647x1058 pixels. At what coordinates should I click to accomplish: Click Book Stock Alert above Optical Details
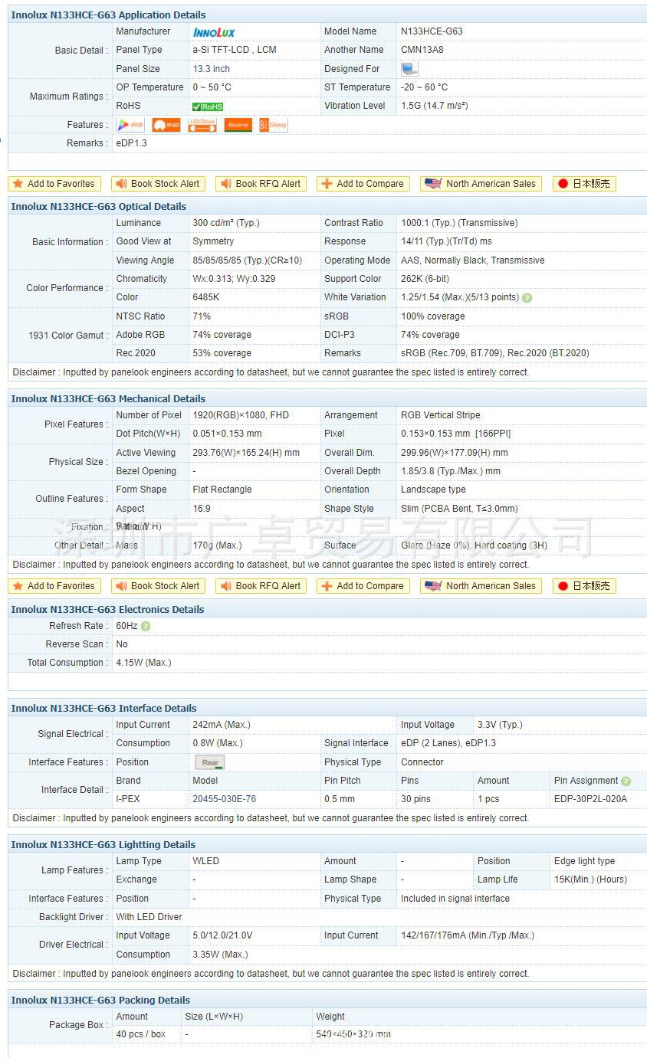158,184
